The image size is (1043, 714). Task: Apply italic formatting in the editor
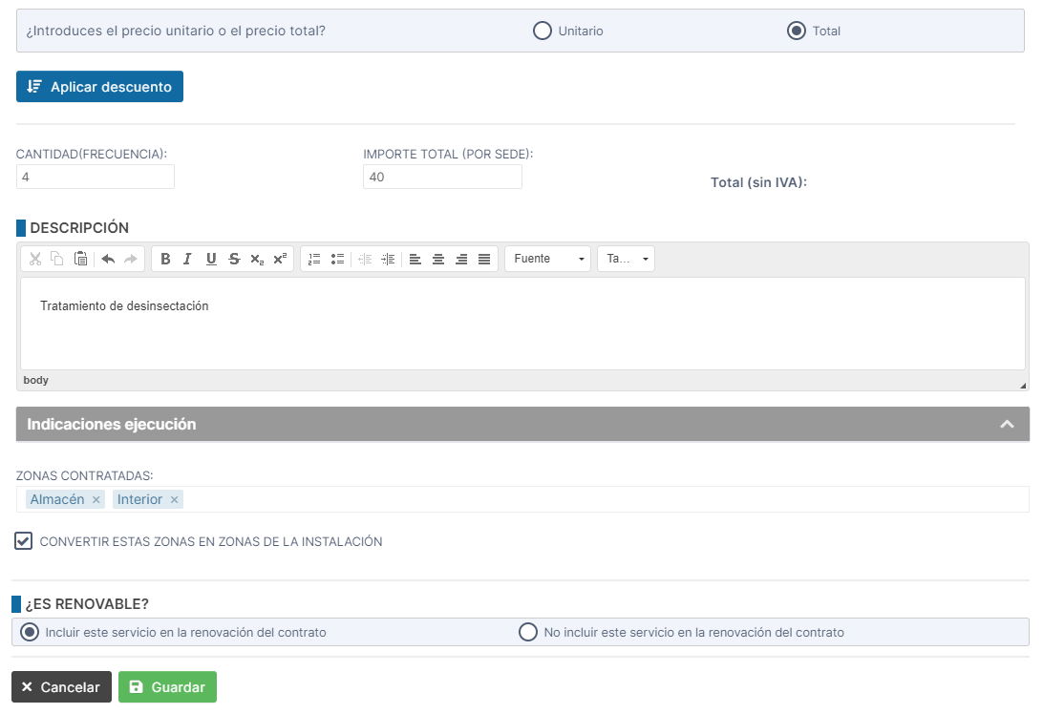(x=187, y=259)
